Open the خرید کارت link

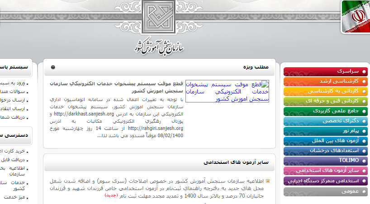pos(14,151)
